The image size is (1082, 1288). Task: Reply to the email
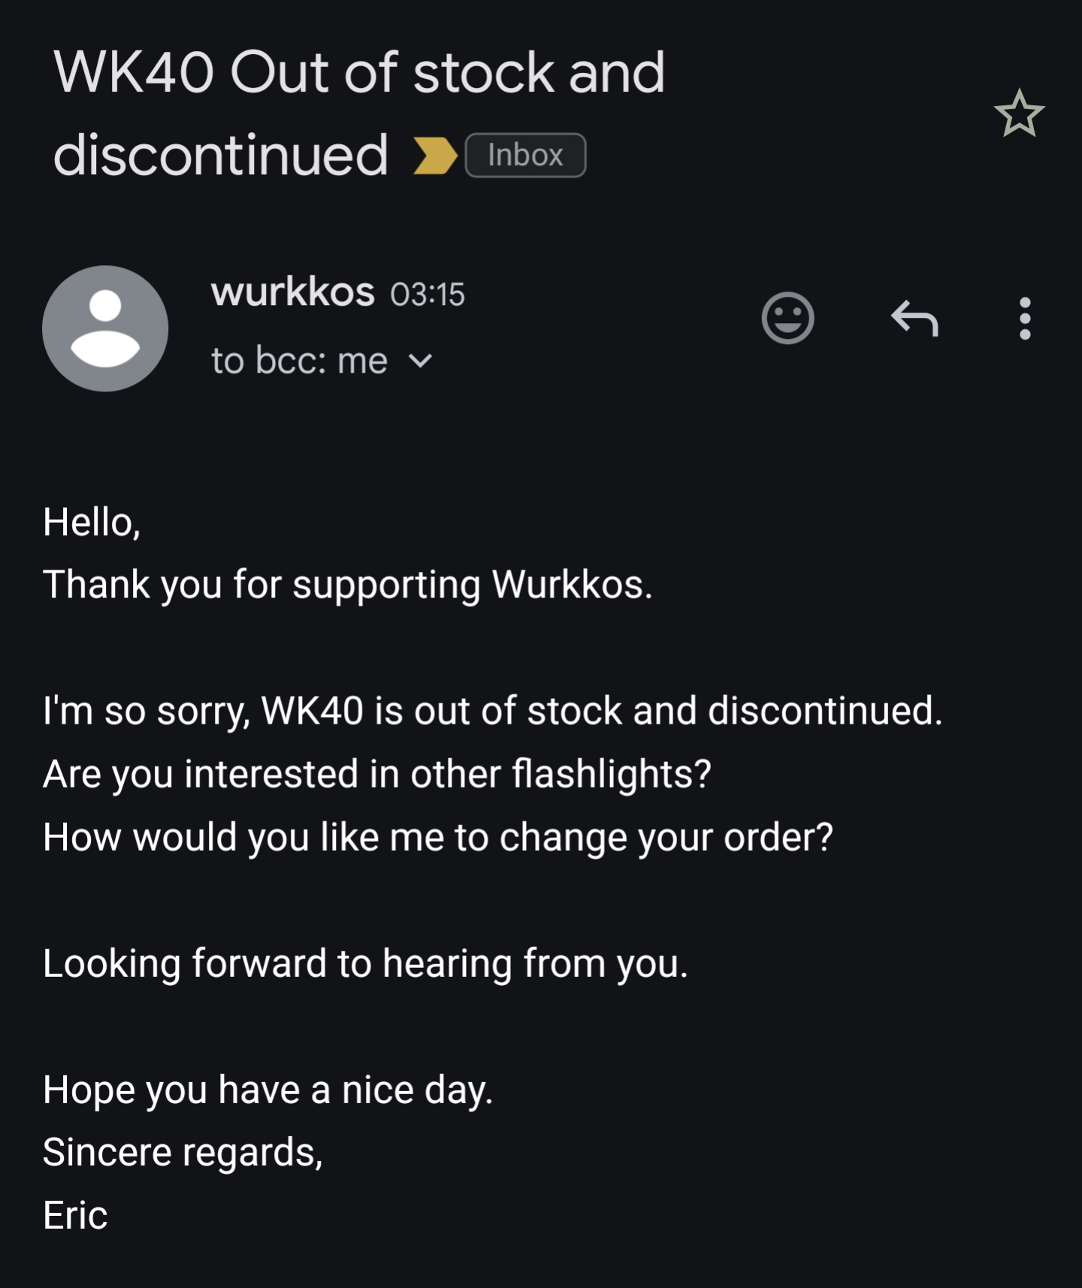point(914,318)
